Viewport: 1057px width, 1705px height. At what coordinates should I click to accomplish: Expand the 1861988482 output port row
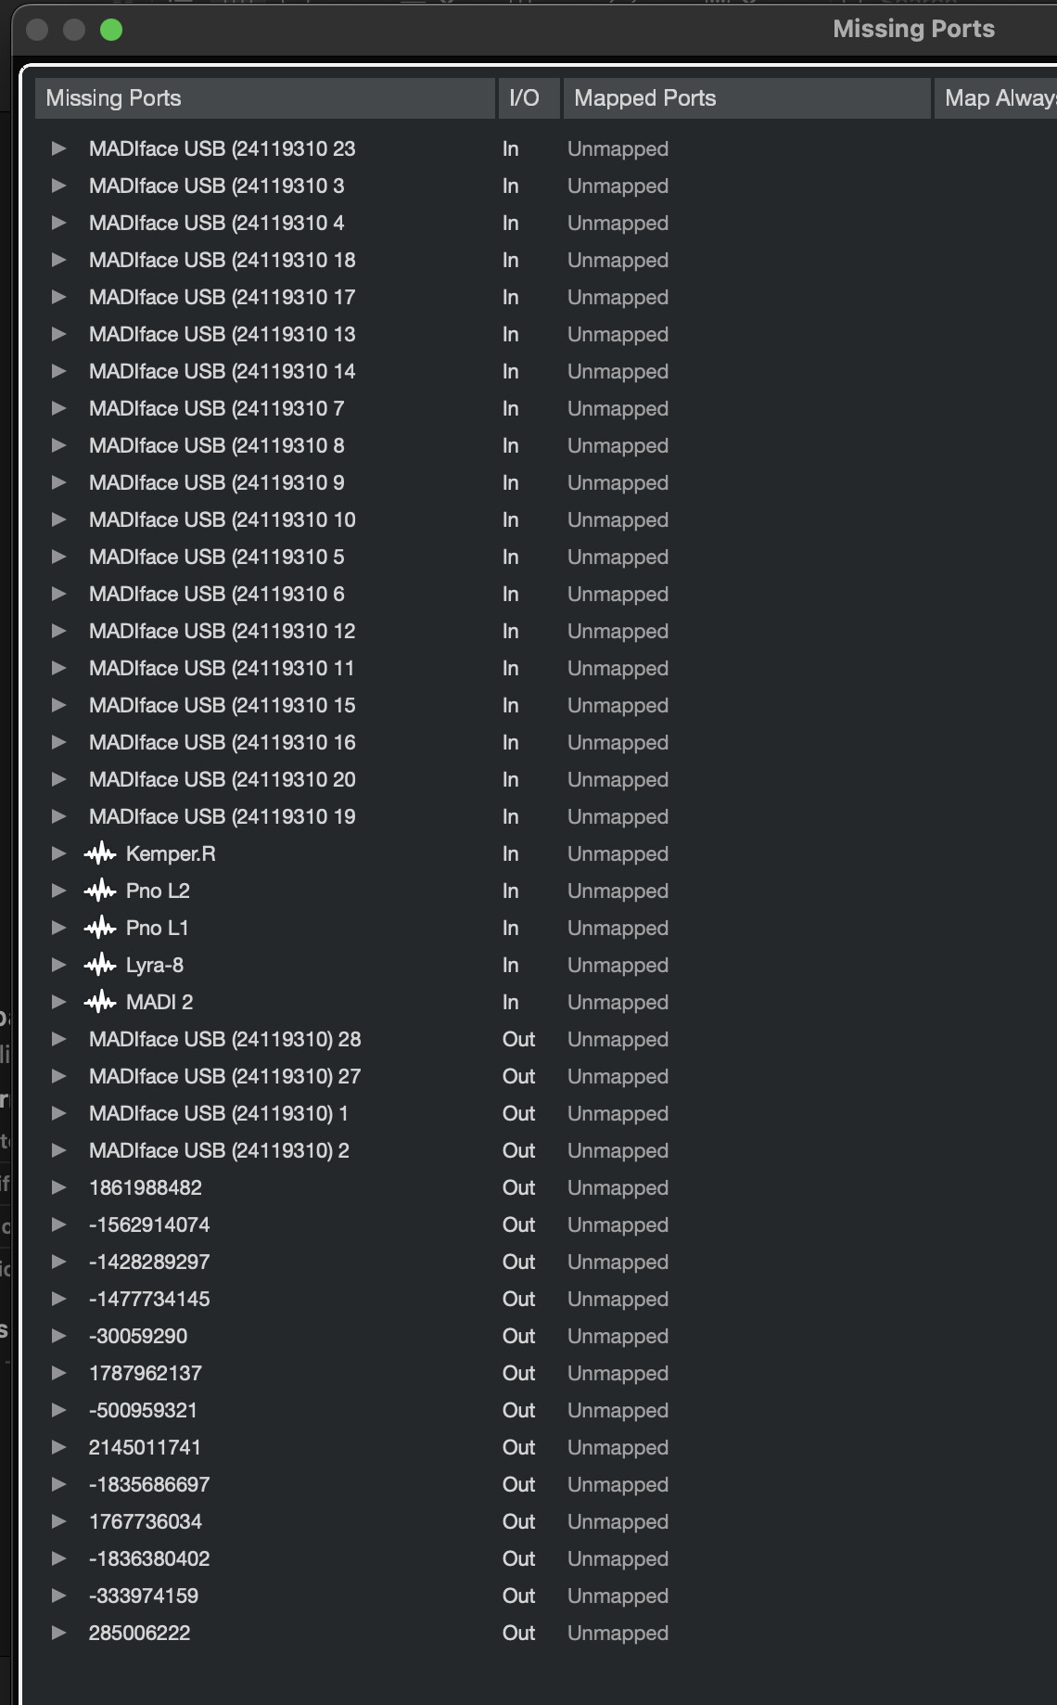(x=58, y=1187)
